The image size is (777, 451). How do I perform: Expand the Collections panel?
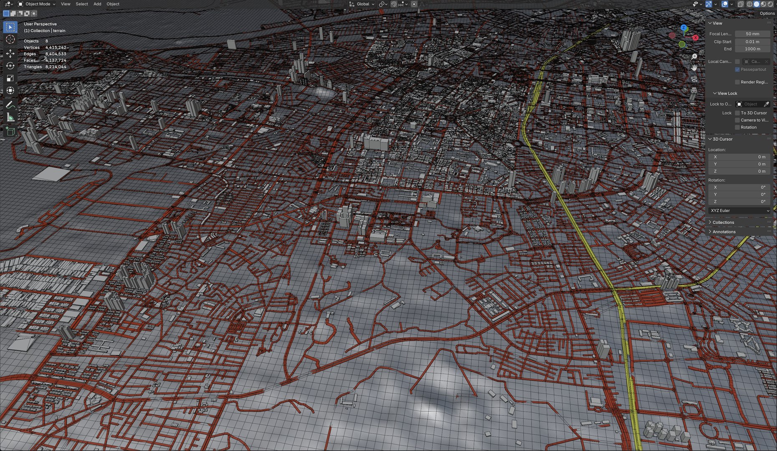tap(721, 222)
